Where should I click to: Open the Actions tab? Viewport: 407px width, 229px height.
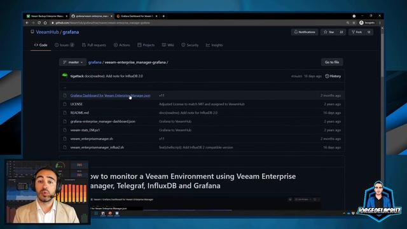(121, 45)
